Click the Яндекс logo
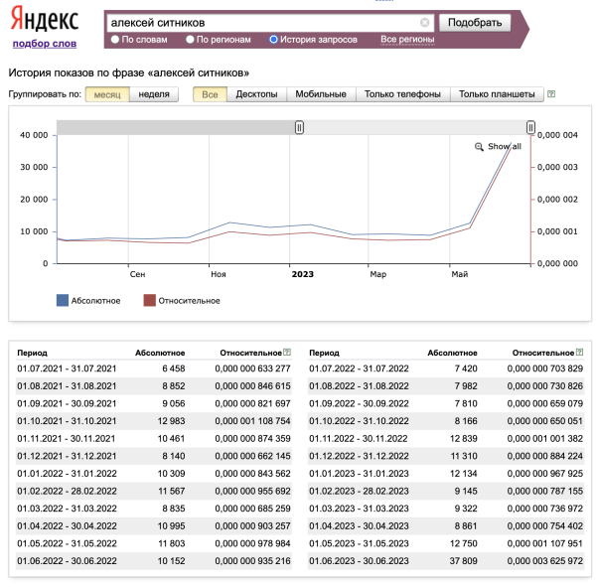Screen dimensions: 596x587 [x=44, y=19]
